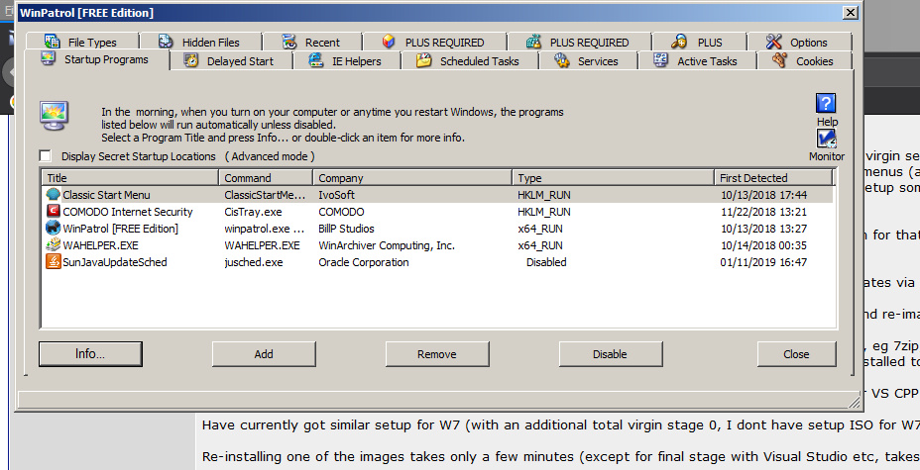Select WinPatrol [FREE Edition] list entry

(120, 229)
